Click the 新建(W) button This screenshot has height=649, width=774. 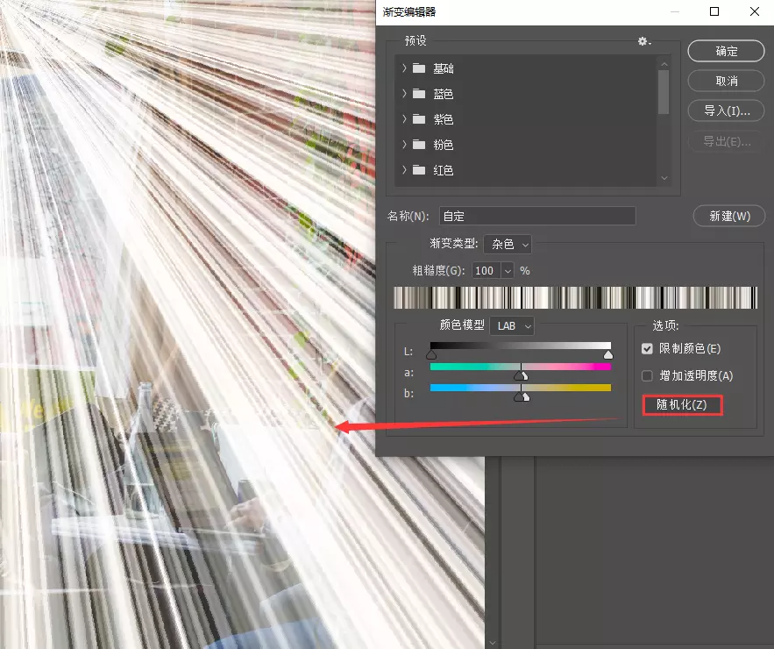[729, 217]
